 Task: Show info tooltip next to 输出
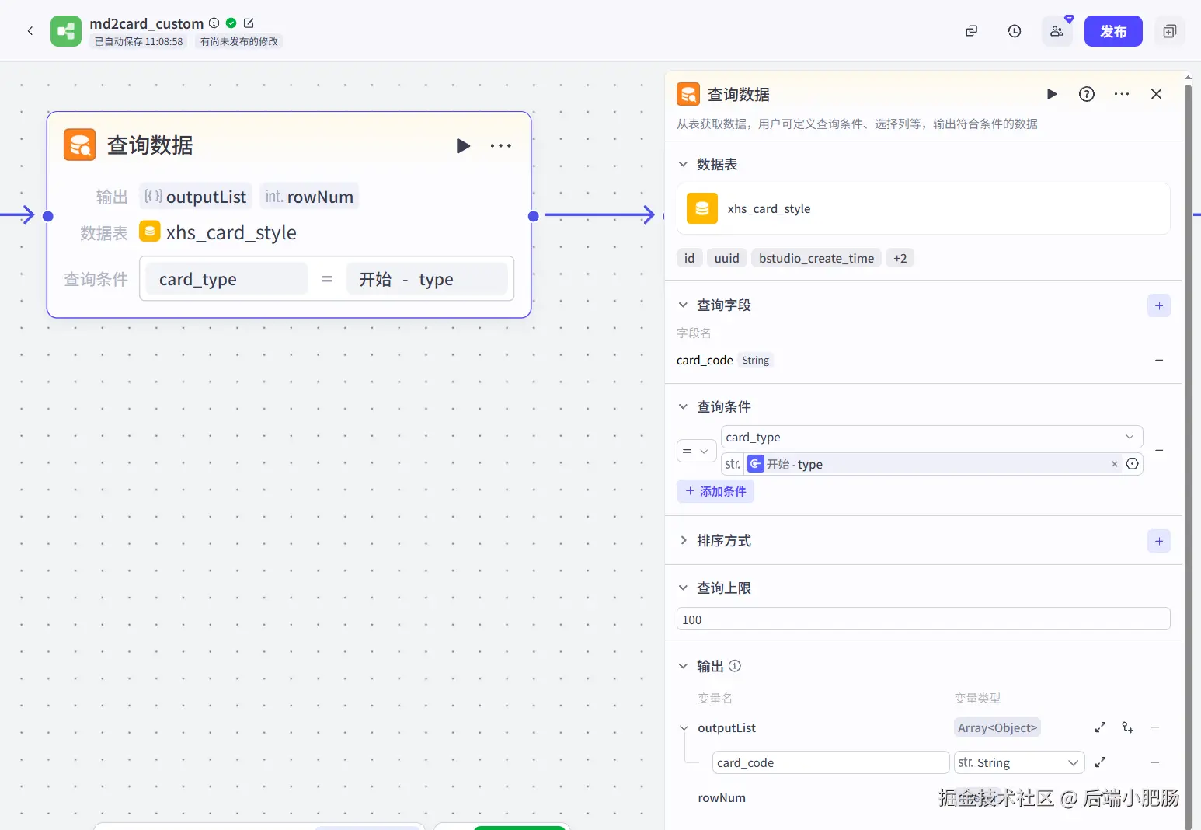tap(735, 666)
